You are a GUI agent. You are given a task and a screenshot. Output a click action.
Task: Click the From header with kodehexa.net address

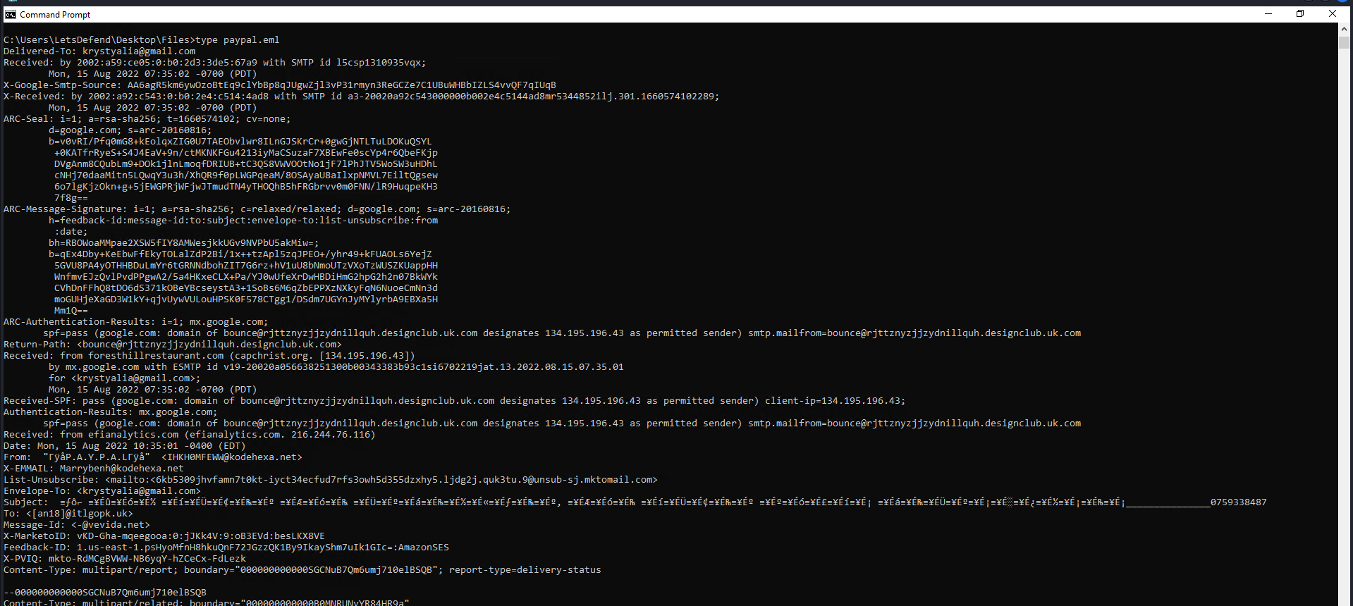pyautogui.click(x=153, y=457)
